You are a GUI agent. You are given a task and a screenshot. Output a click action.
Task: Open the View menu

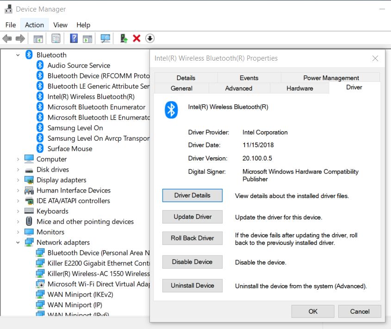[60, 25]
